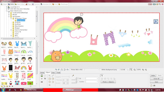Expand the Movies folder node

9,15
